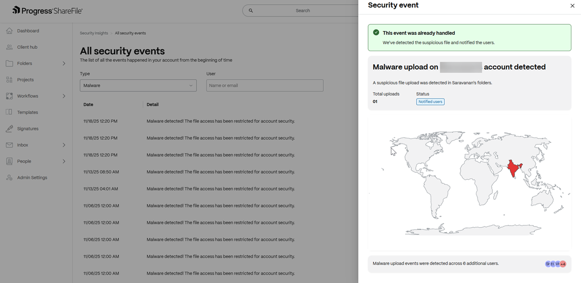Click the Dashboard home icon in sidebar
Viewport: 581px width, 283px height.
(10, 31)
